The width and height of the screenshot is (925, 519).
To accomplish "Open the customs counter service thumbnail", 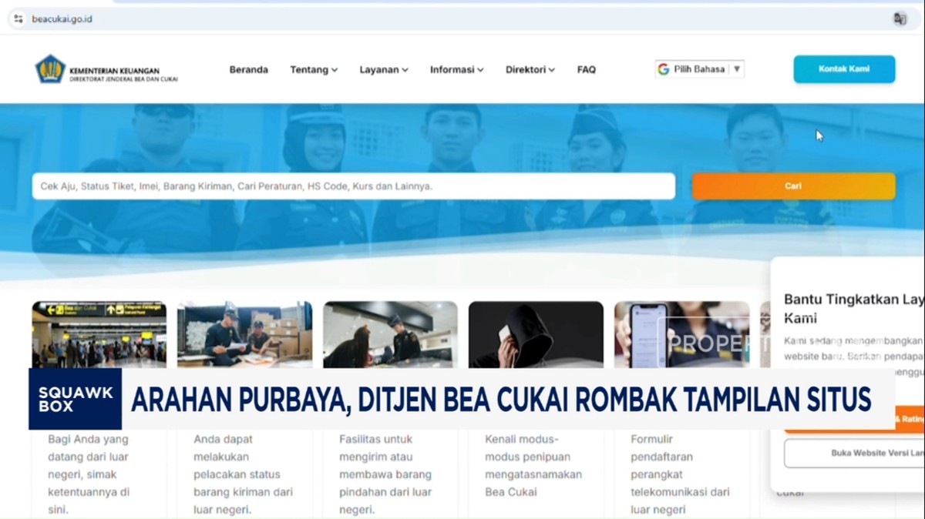I will 390,334.
